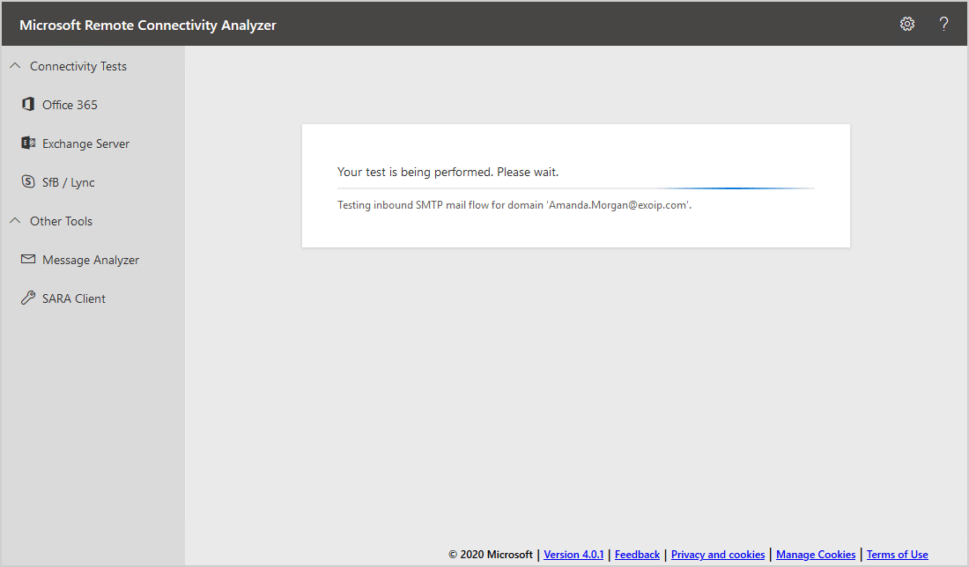Click the Connectivity Tests section label
Viewport: 969px width, 567px height.
pos(78,66)
